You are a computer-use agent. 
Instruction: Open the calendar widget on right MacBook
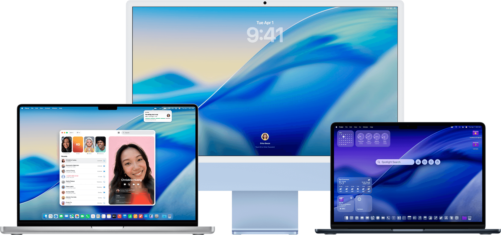(345, 139)
